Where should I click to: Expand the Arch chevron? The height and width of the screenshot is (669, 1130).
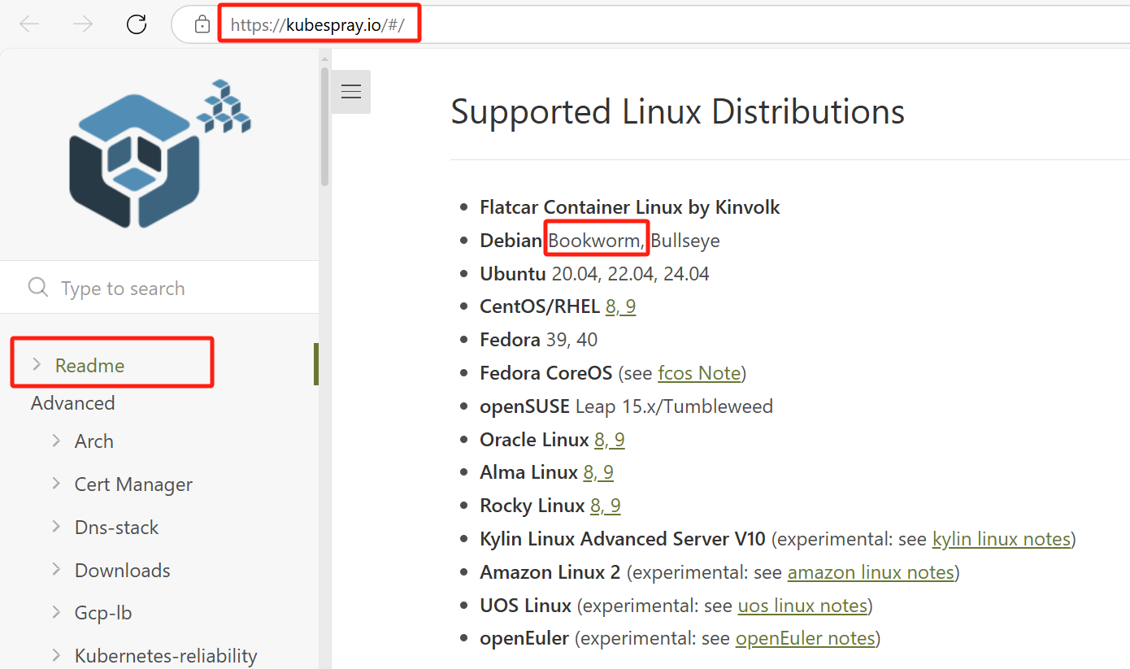56,441
